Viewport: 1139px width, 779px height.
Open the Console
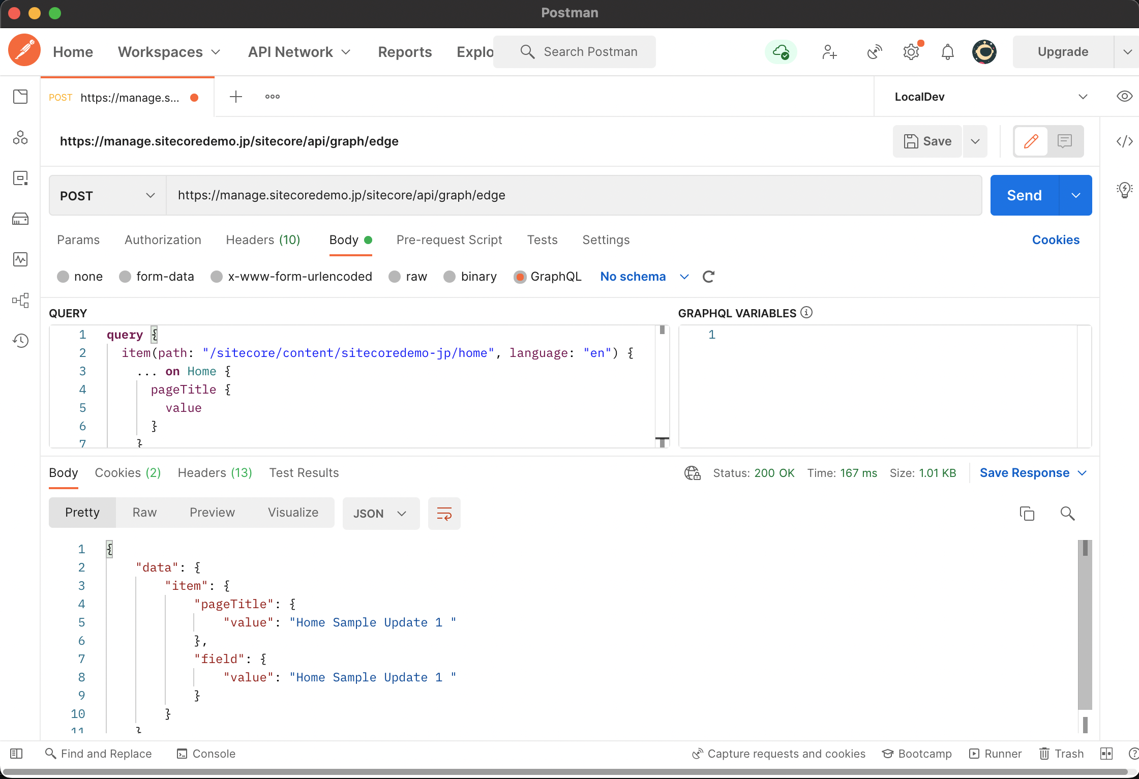click(x=206, y=754)
